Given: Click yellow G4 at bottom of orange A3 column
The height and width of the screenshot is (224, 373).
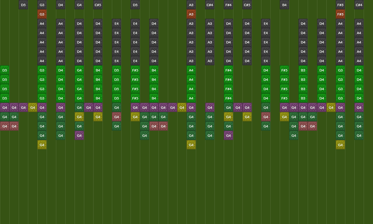Looking at the screenshot, I should (x=191, y=145).
